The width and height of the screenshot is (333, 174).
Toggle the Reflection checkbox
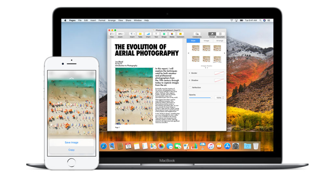190,87
